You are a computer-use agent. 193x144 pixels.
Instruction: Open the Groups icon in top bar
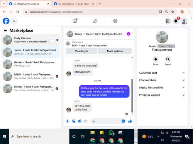pos(115,21)
